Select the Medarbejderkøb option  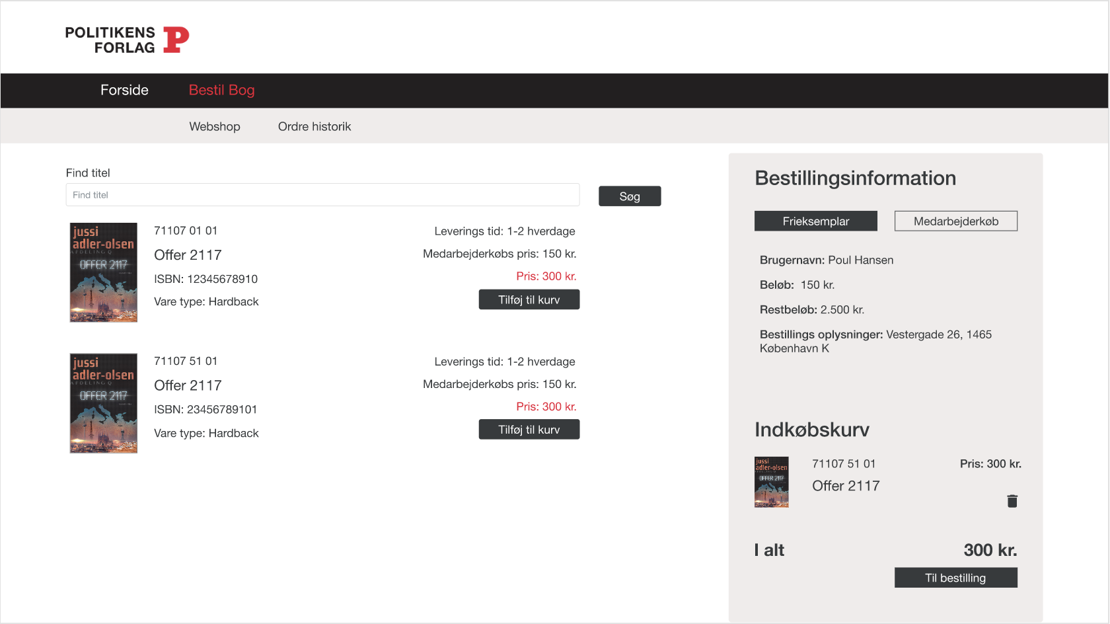[956, 221]
